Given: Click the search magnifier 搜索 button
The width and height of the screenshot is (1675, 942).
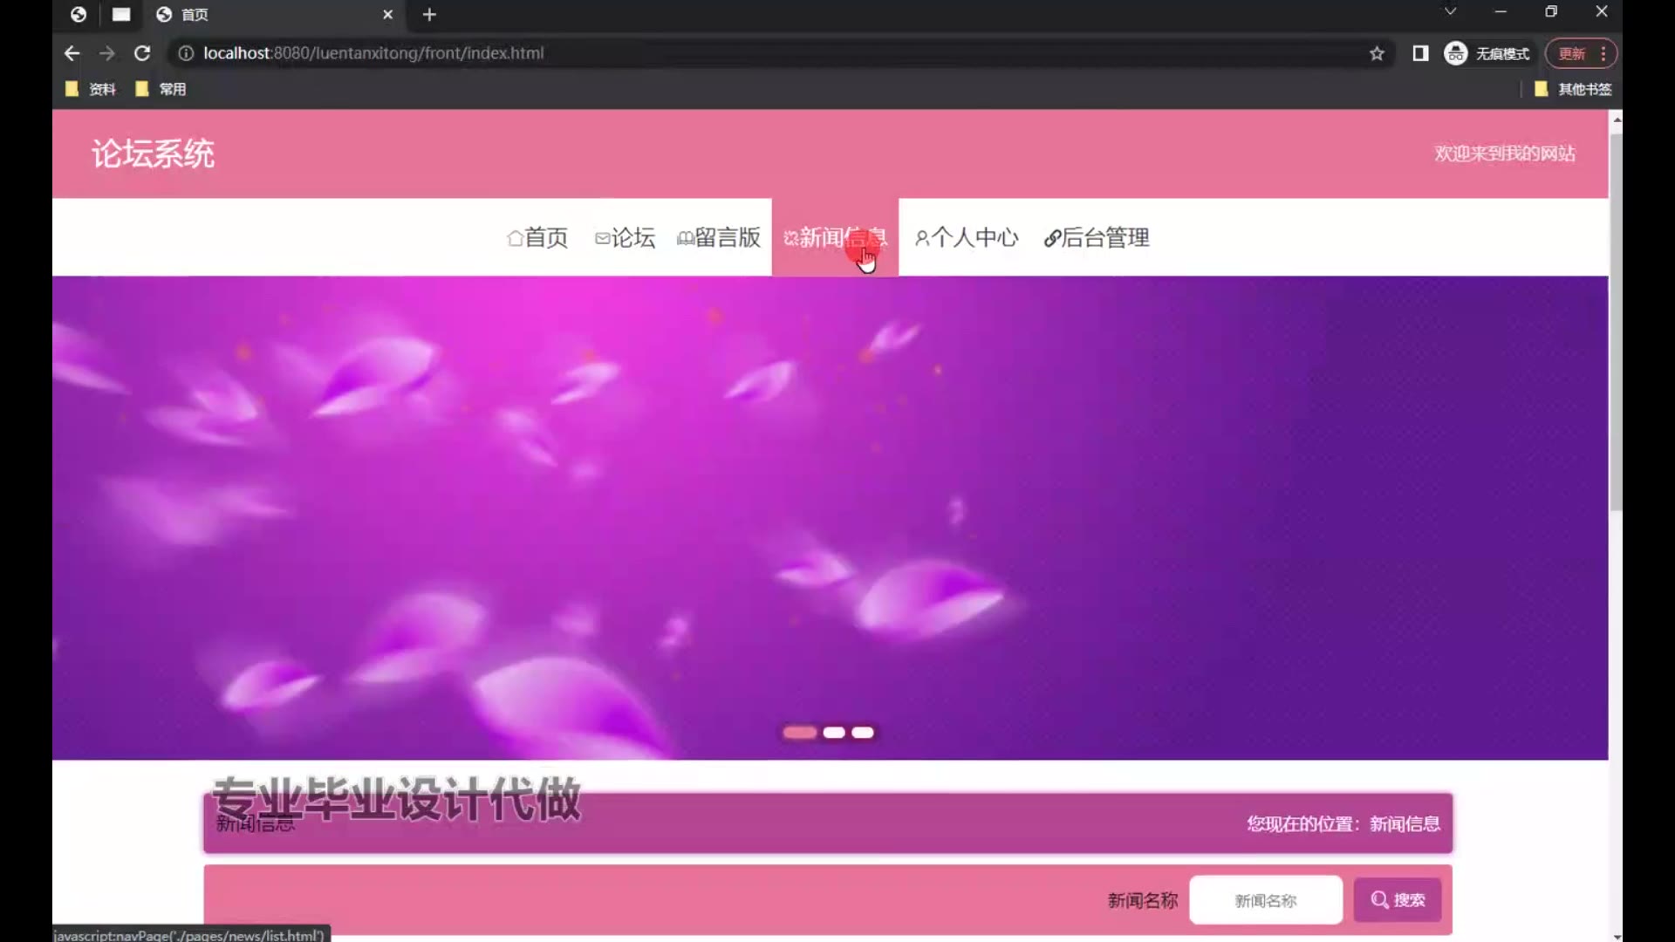Looking at the screenshot, I should 1397,899.
